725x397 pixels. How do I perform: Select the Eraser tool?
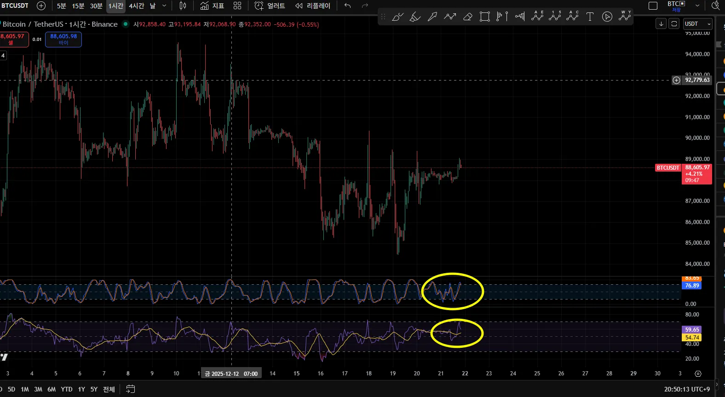click(467, 17)
